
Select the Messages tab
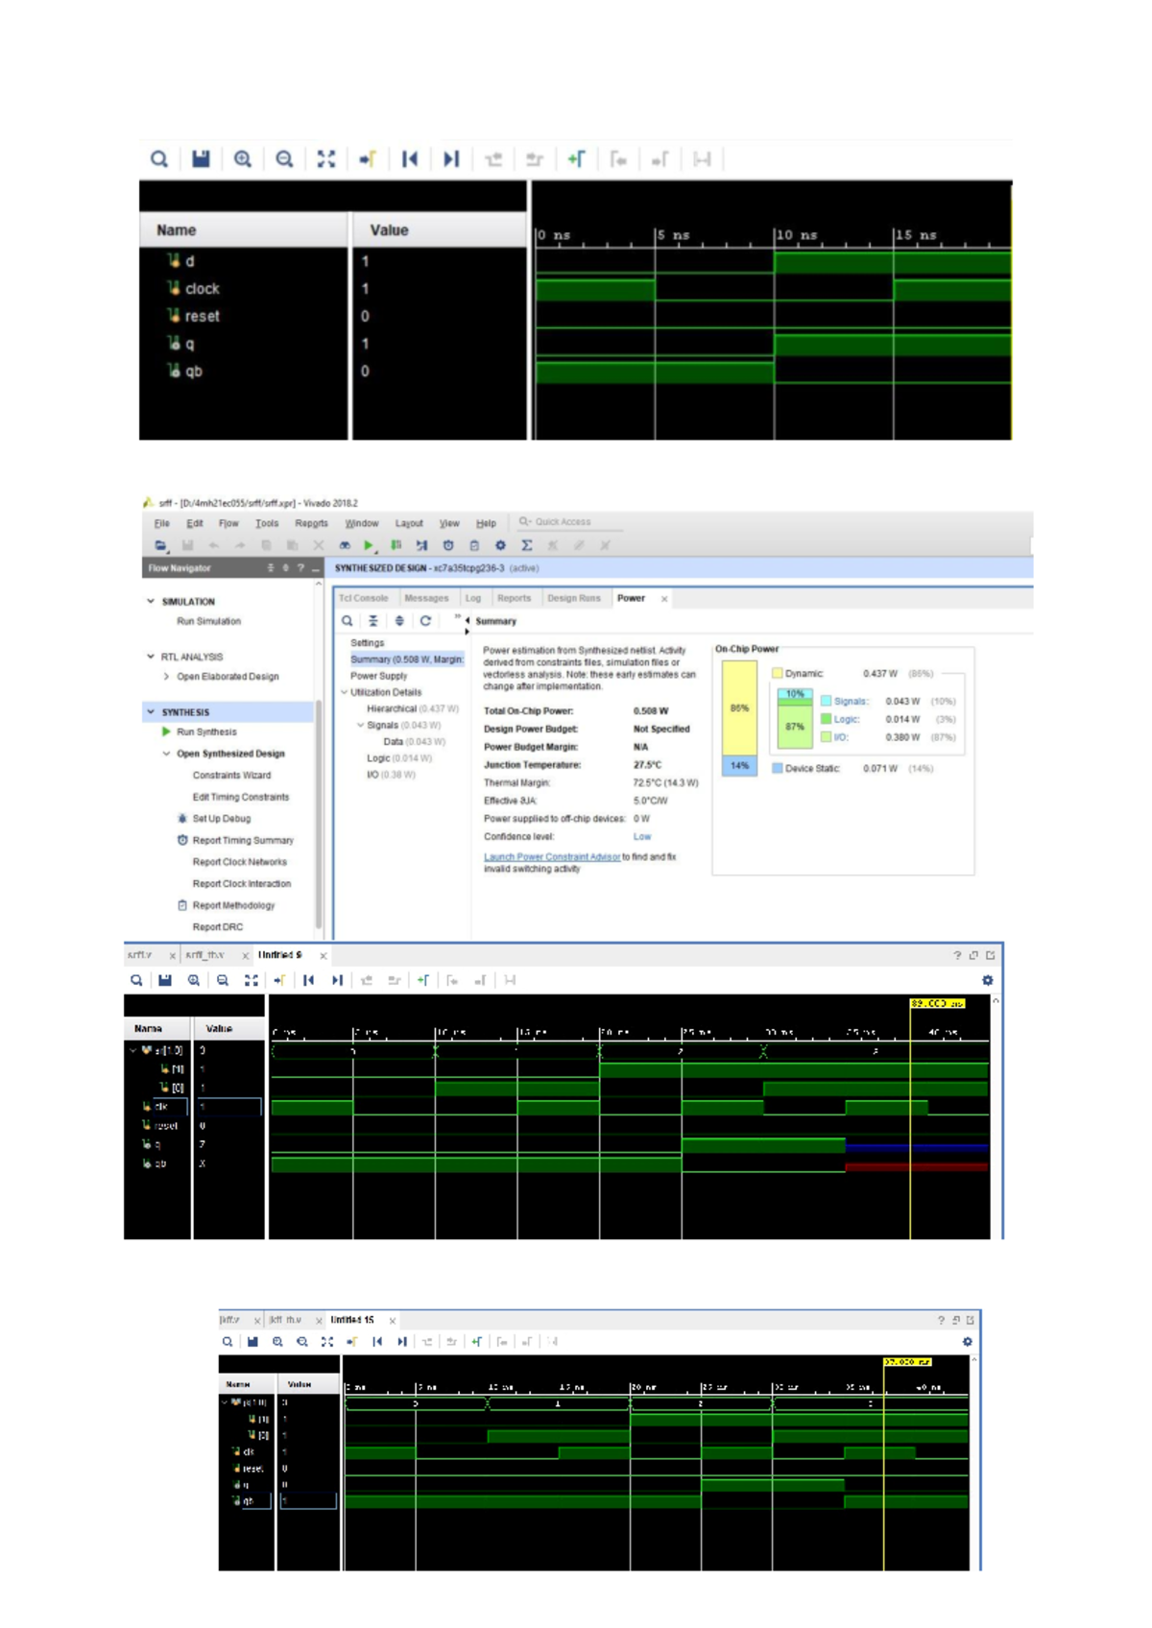coord(426,598)
